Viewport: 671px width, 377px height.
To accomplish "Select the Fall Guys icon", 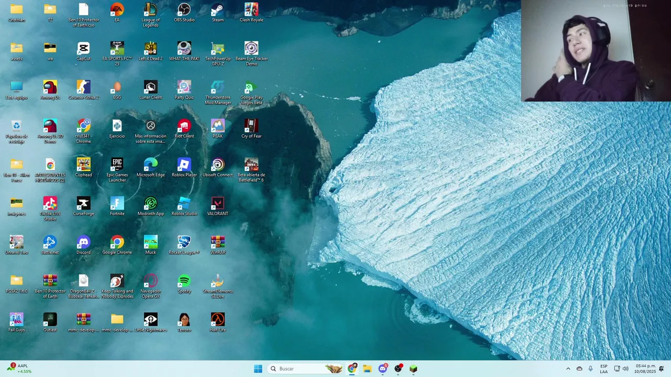I will coord(16,323).
